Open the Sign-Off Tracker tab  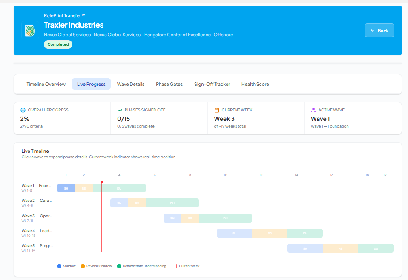pos(212,84)
